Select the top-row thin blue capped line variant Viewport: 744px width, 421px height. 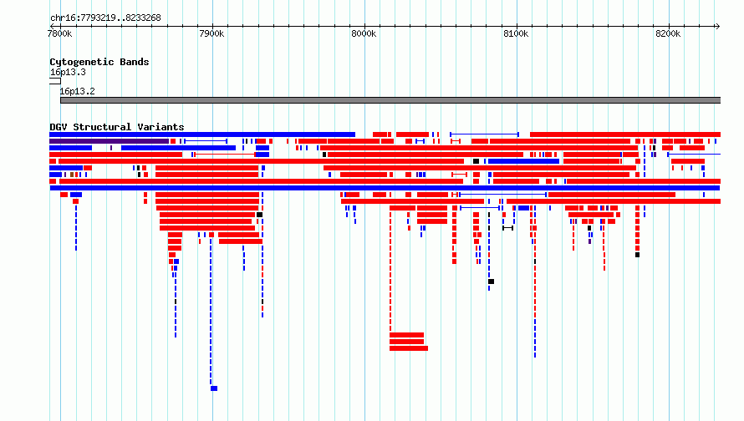(x=485, y=134)
